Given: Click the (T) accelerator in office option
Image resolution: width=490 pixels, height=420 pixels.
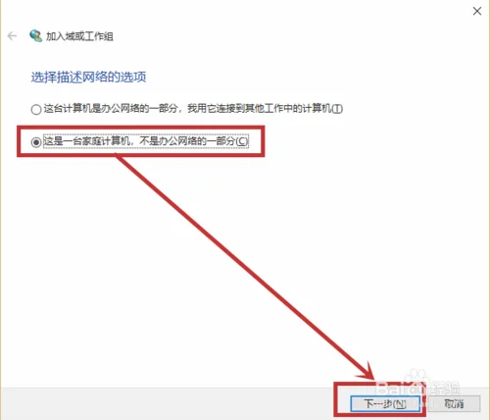Looking at the screenshot, I should [337, 109].
